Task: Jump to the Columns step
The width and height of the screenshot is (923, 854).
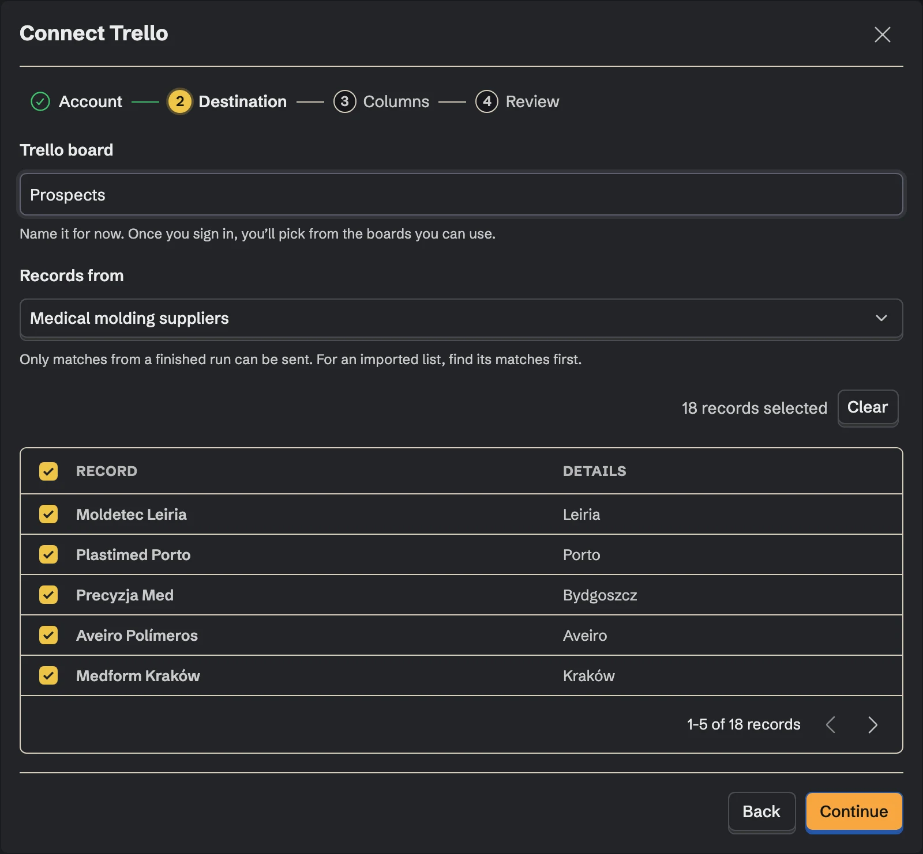Action: click(x=396, y=101)
